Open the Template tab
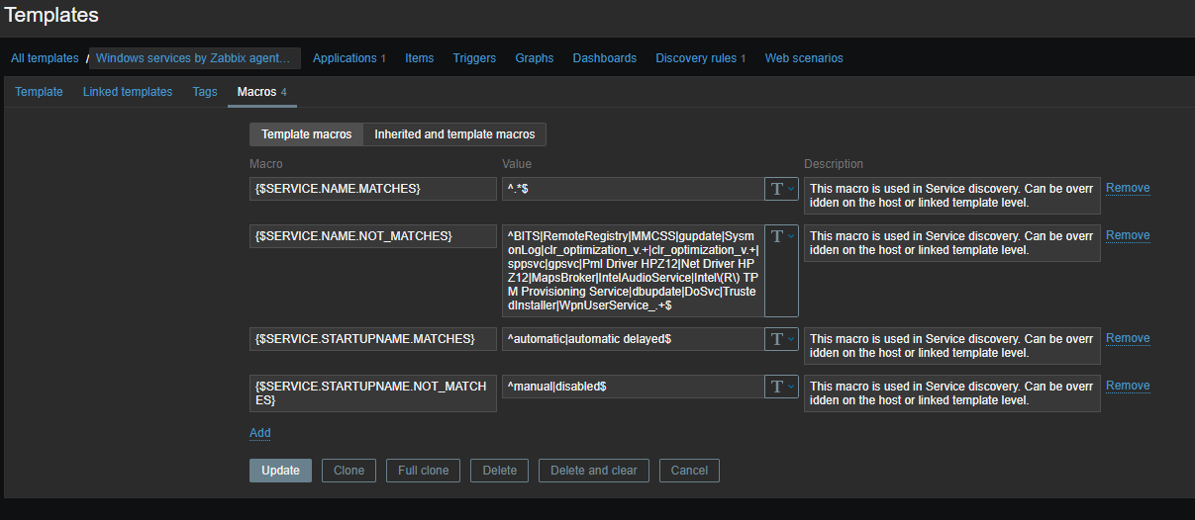This screenshot has height=520, width=1195. [x=39, y=92]
